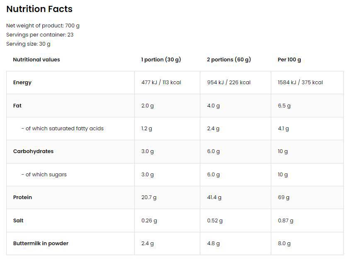This screenshot has width=350, height=263.
Task: Select the 1 portion (30 g) header
Action: coord(161,60)
